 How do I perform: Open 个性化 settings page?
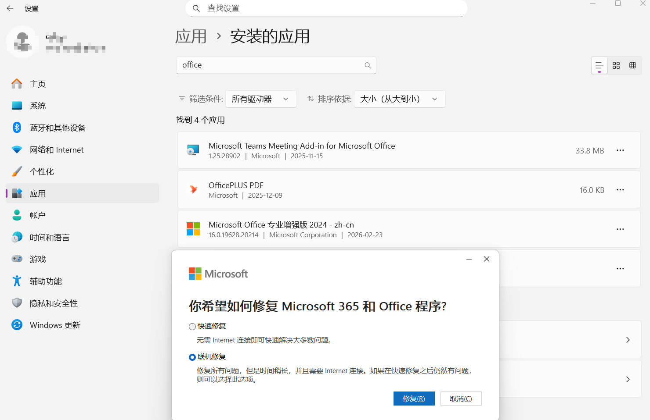click(x=82, y=171)
